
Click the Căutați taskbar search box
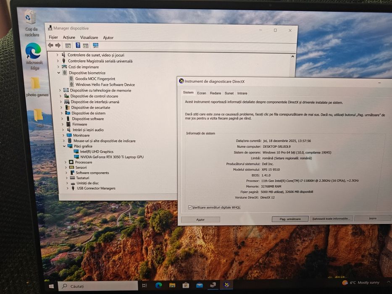(98, 286)
